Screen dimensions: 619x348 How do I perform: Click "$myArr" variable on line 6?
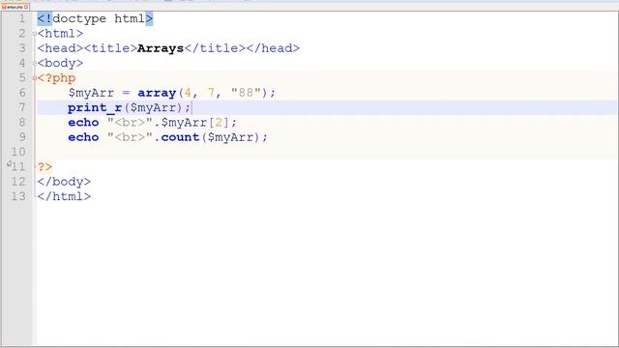click(91, 93)
